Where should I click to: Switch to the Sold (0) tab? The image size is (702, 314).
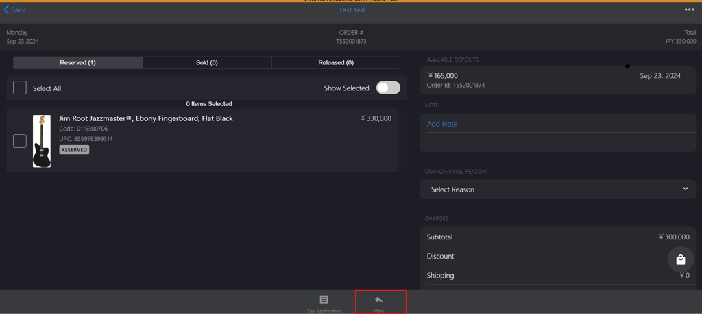pyautogui.click(x=207, y=62)
